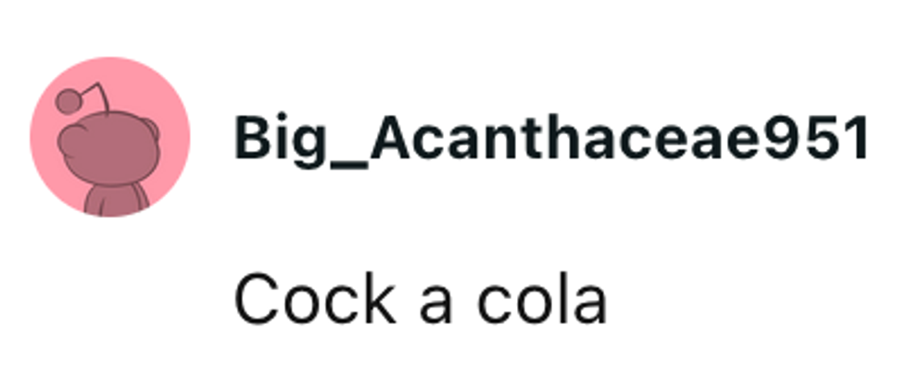This screenshot has width=908, height=375.
Task: Click the Snoo's body at the avatar bottom
Action: pyautogui.click(x=116, y=200)
